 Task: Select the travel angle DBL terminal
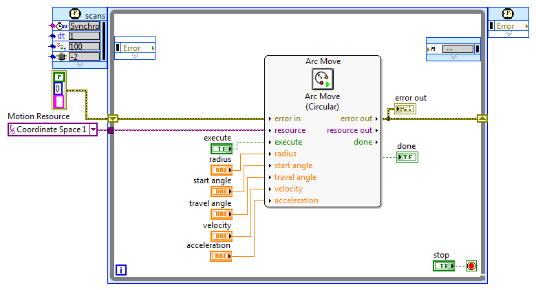[x=221, y=214]
